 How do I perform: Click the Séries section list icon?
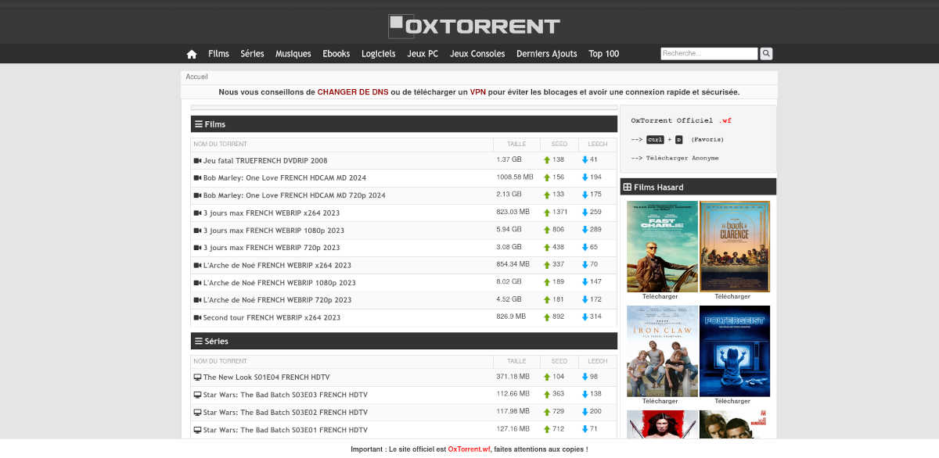[199, 342]
